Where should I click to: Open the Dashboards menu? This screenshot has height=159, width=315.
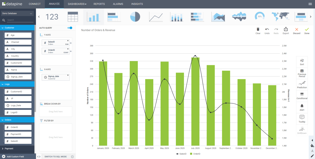click(77, 4)
